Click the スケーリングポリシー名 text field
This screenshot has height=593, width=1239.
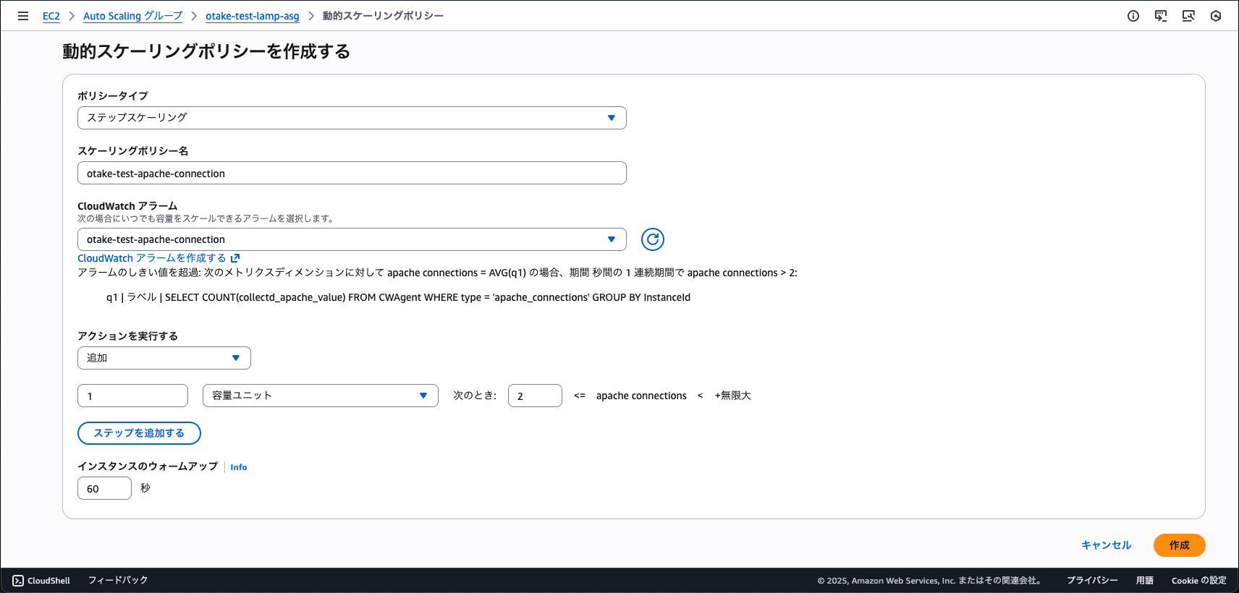(x=352, y=174)
